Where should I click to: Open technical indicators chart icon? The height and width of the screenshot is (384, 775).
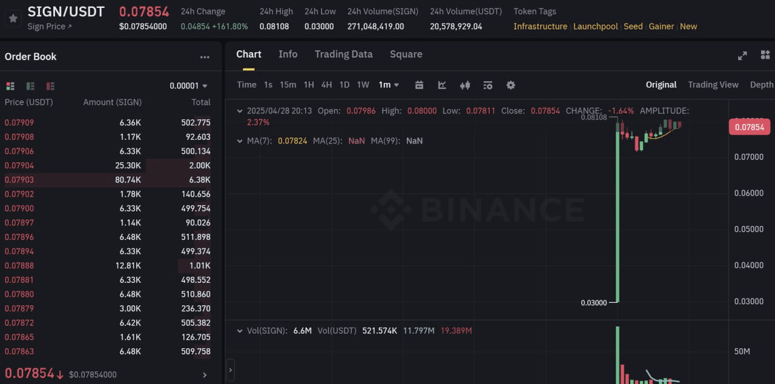click(x=442, y=85)
